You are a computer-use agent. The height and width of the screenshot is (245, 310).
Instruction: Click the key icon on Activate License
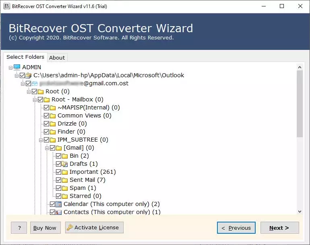coord(70,227)
